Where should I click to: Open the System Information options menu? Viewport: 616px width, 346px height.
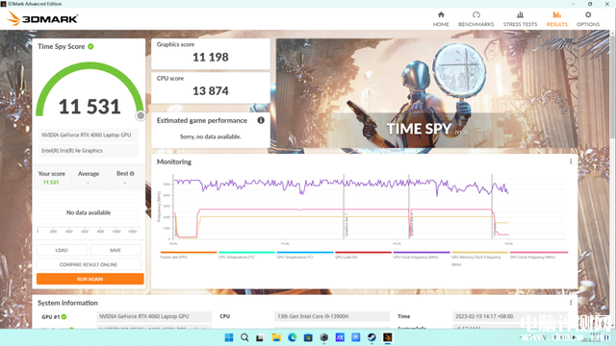tap(571, 303)
